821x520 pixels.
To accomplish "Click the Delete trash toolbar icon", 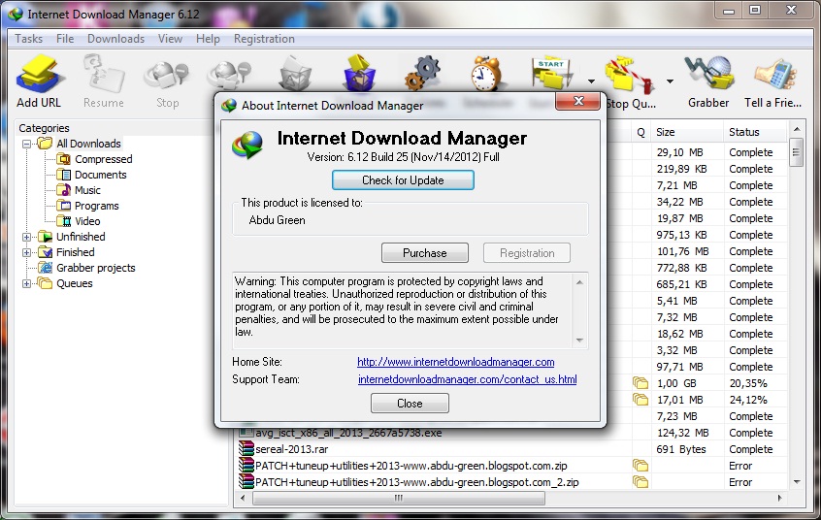I will coord(295,74).
